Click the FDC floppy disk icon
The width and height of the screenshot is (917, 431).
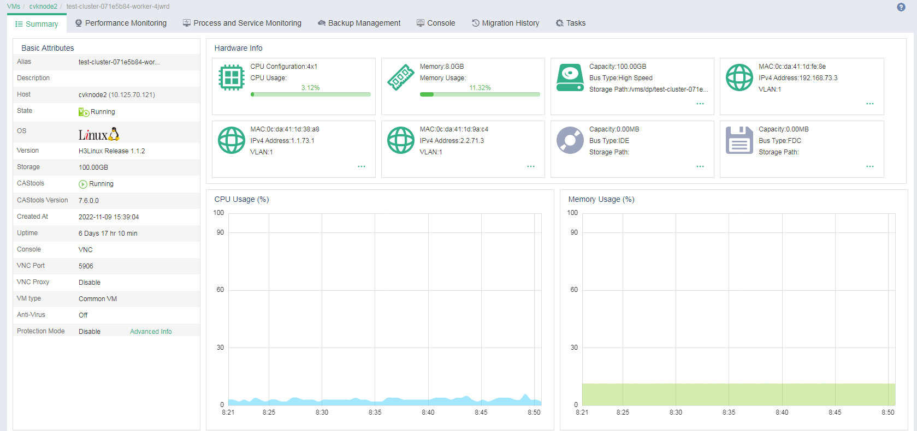(739, 140)
